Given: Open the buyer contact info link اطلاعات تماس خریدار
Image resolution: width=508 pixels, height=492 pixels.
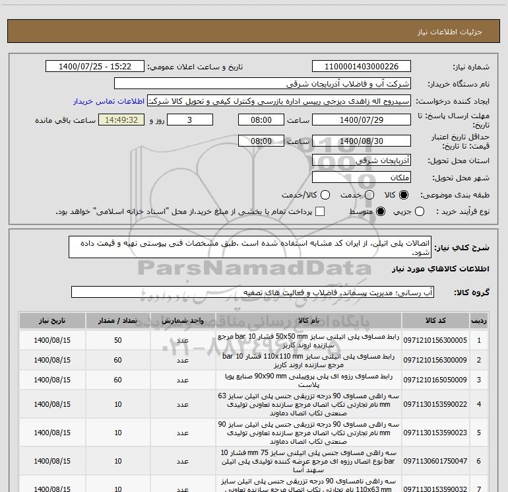Looking at the screenshot, I should click(x=109, y=101).
